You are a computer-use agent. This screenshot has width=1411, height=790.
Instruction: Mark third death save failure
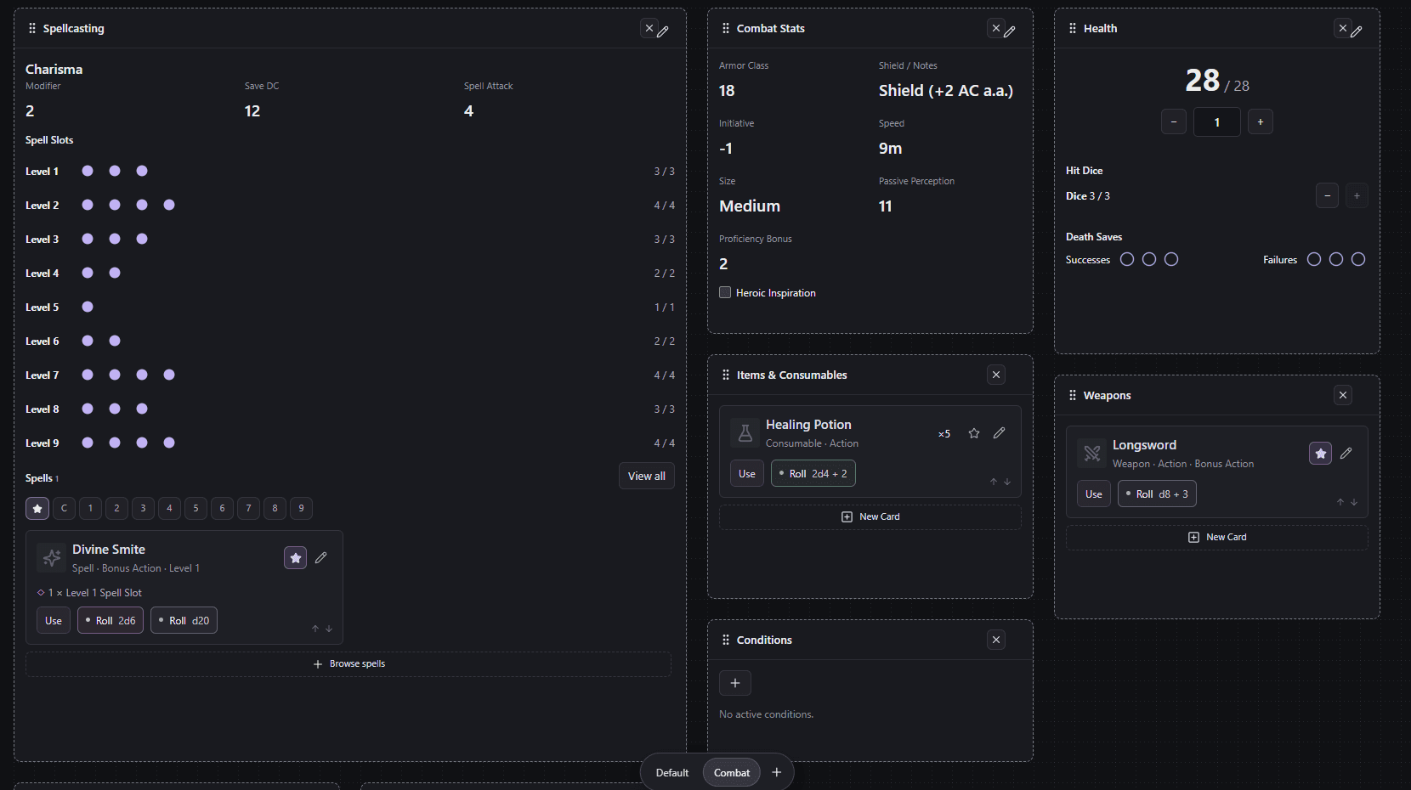(x=1358, y=259)
